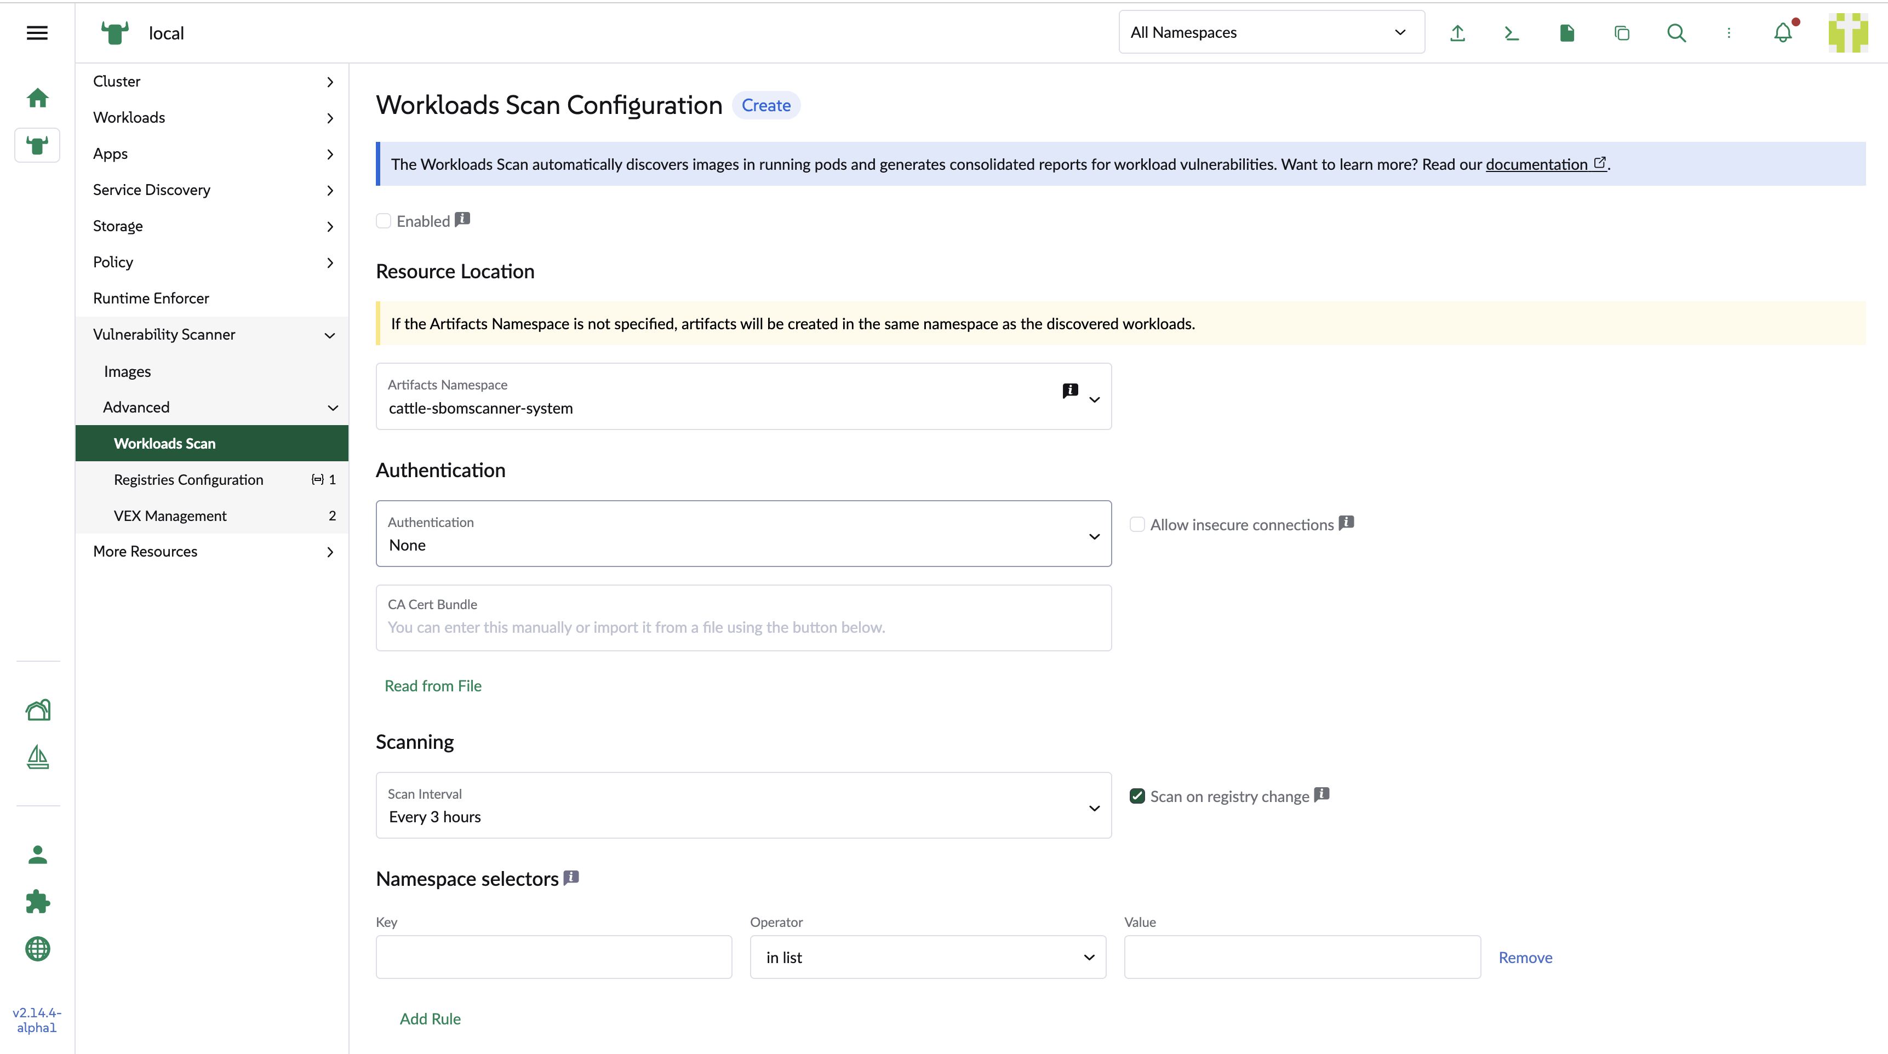
Task: Click Read from File button
Action: coord(432,686)
